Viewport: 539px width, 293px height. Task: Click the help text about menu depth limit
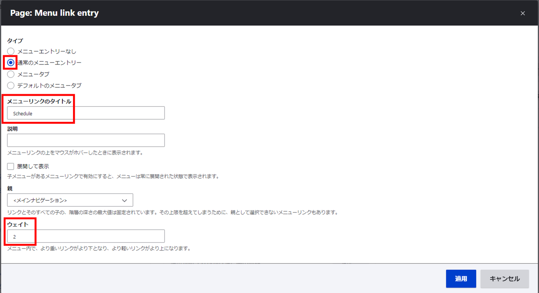coord(173,212)
